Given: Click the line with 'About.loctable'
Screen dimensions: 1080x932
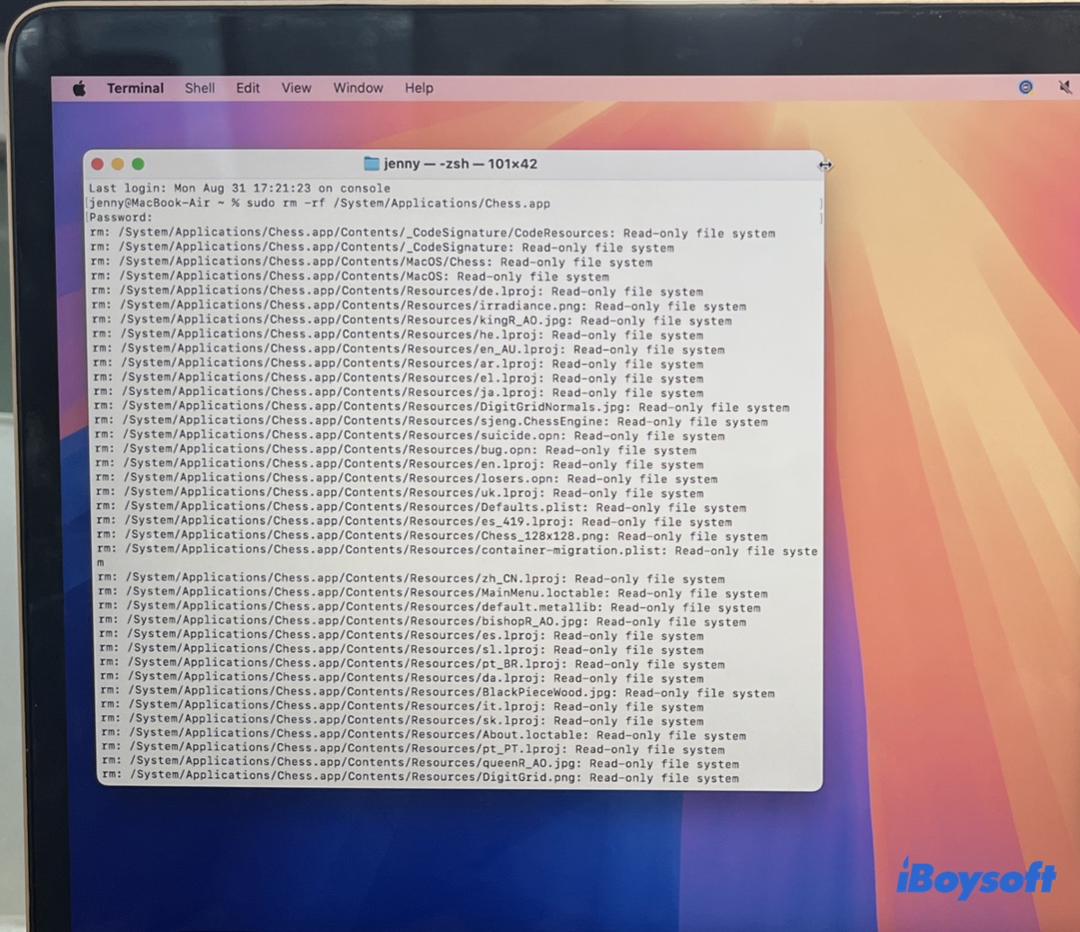Looking at the screenshot, I should 421,735.
